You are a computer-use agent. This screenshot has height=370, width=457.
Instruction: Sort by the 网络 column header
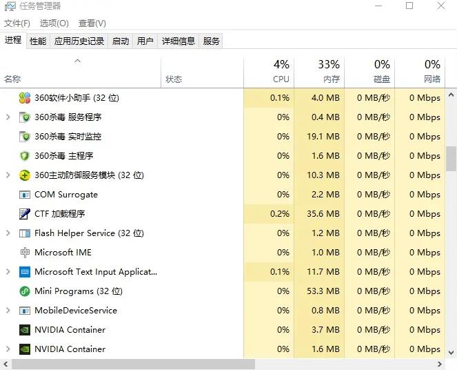tap(420, 72)
